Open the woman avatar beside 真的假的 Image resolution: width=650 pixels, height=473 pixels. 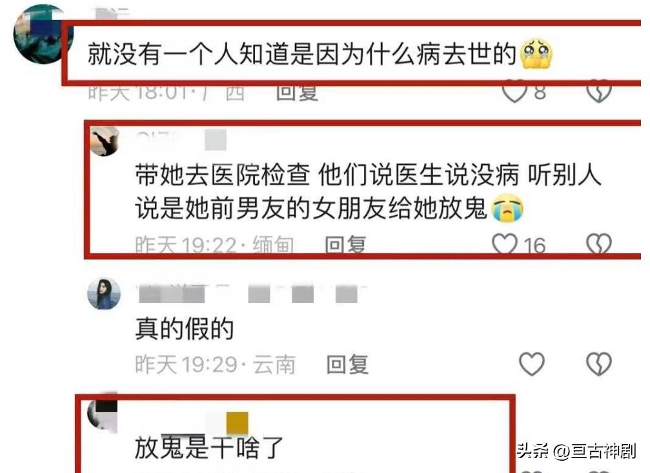point(104,294)
